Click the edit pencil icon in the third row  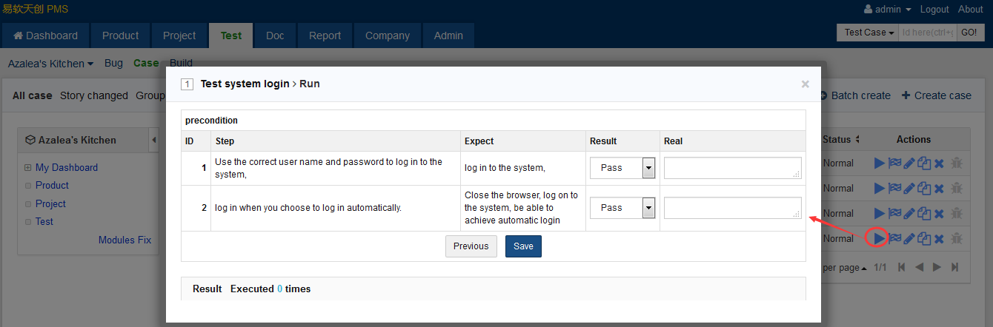909,214
